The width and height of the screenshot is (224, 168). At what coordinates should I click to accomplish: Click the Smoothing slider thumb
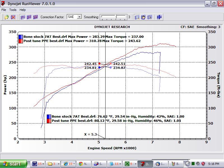(x=116, y=17)
